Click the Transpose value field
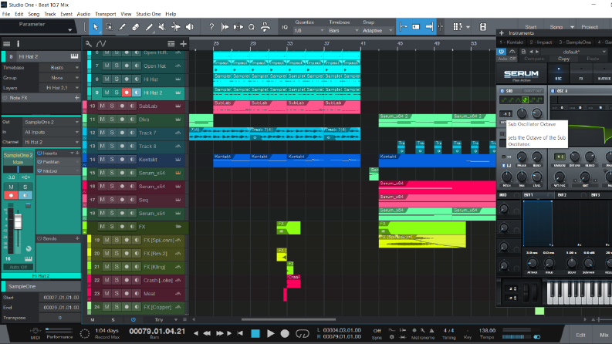Screen dimensions: 612x344 59,318
